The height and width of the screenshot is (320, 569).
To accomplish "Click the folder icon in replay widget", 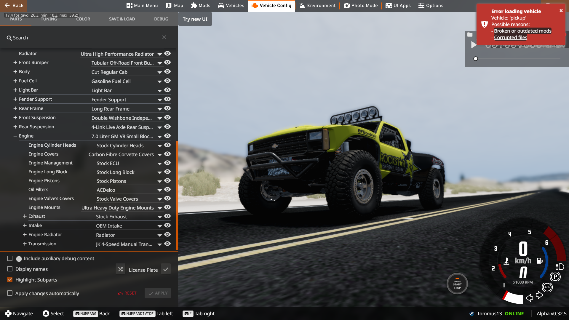I will pyautogui.click(x=470, y=35).
